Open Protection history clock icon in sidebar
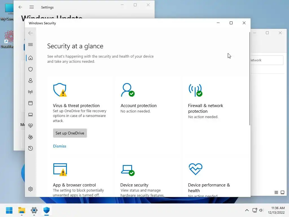 tap(30, 148)
